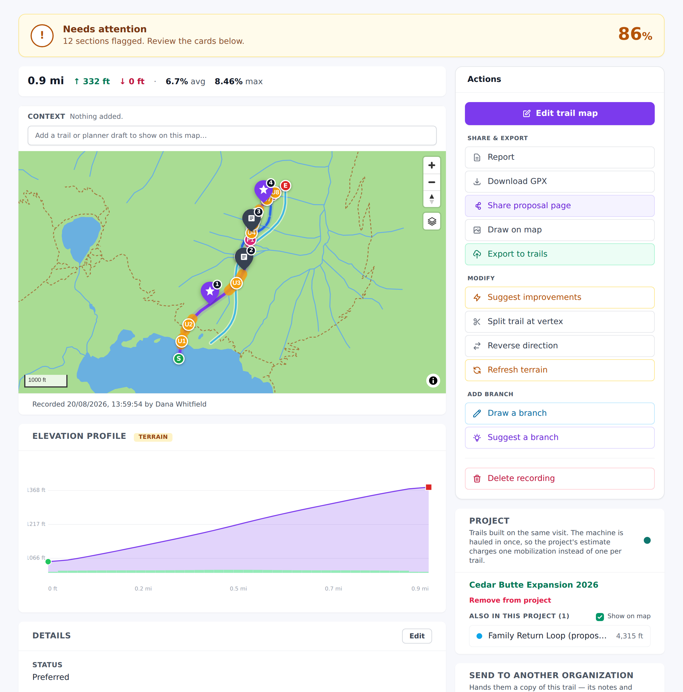
Task: Open flagged section marker U1
Action: click(x=182, y=341)
